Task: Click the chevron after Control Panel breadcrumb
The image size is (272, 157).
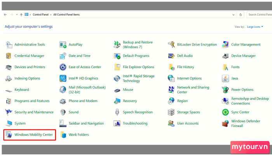Action: point(51,15)
